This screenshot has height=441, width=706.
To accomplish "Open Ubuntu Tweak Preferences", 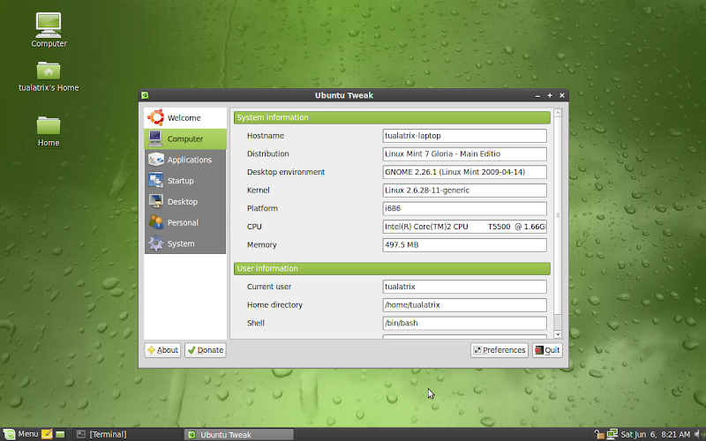I will (x=499, y=350).
